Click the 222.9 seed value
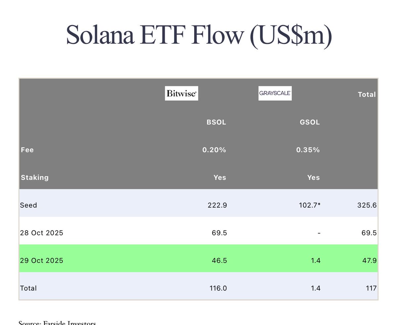The width and height of the screenshot is (397, 325). click(217, 205)
